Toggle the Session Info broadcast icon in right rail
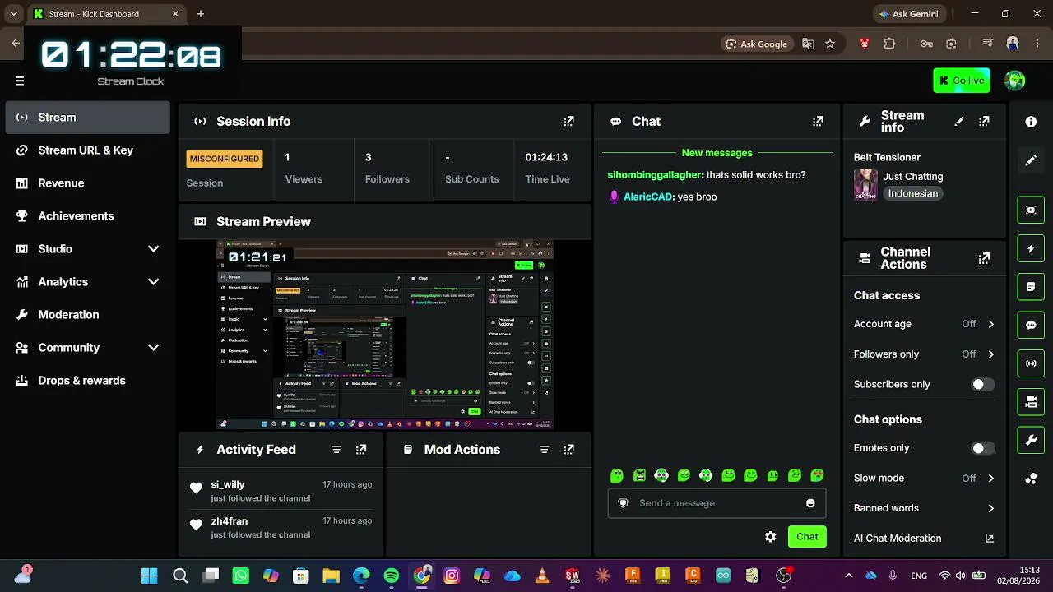Viewport: 1053px width, 592px height. coord(1031,363)
